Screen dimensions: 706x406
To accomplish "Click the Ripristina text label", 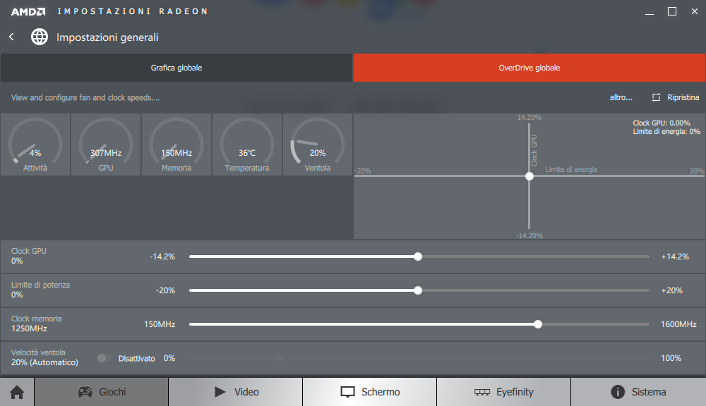I will pyautogui.click(x=683, y=97).
